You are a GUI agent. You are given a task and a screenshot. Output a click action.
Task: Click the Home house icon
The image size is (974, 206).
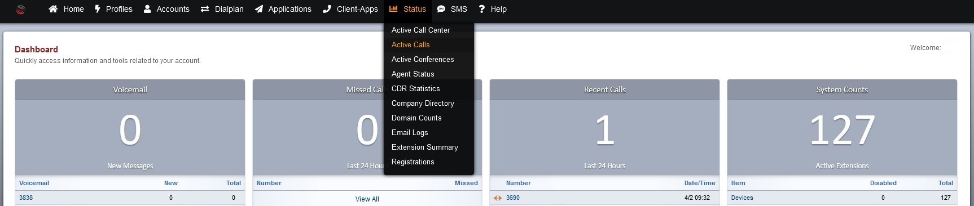(x=53, y=9)
